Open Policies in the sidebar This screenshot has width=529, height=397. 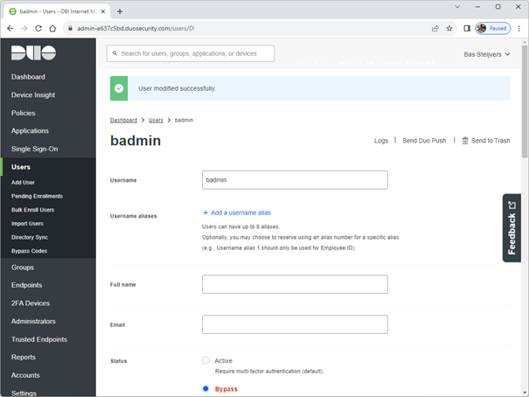pyautogui.click(x=24, y=113)
